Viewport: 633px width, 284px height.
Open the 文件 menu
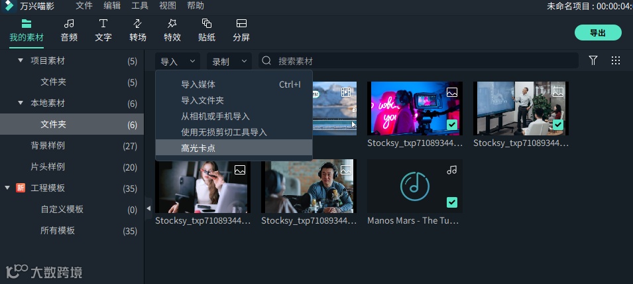84,6
